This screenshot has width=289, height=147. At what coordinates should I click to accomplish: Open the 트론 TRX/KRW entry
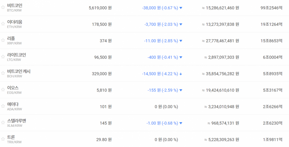(x=11, y=137)
